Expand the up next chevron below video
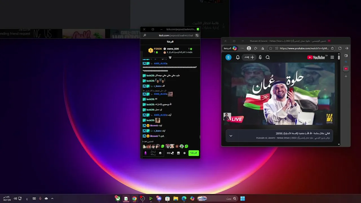 click(x=231, y=136)
